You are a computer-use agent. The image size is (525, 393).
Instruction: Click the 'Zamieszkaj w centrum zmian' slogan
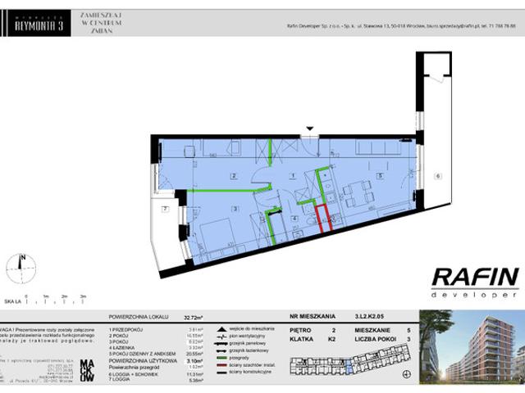[x=102, y=23]
